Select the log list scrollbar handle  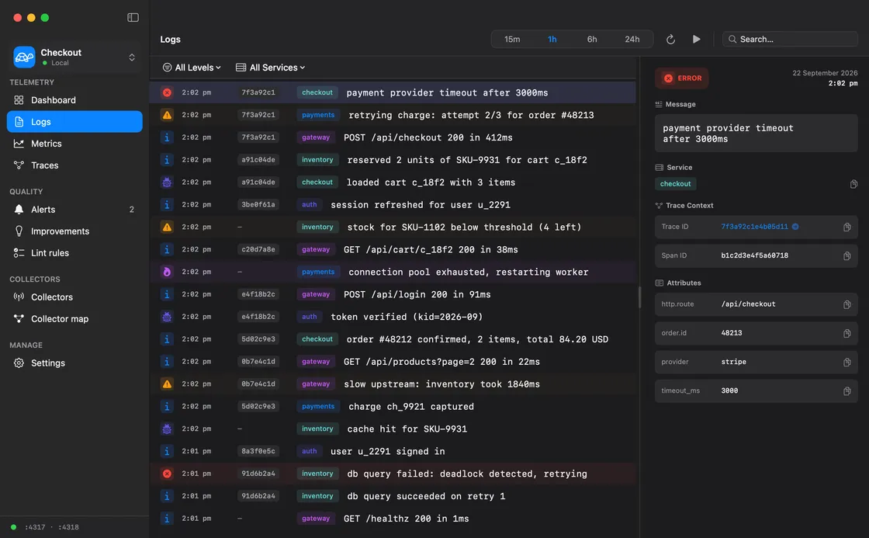point(639,297)
